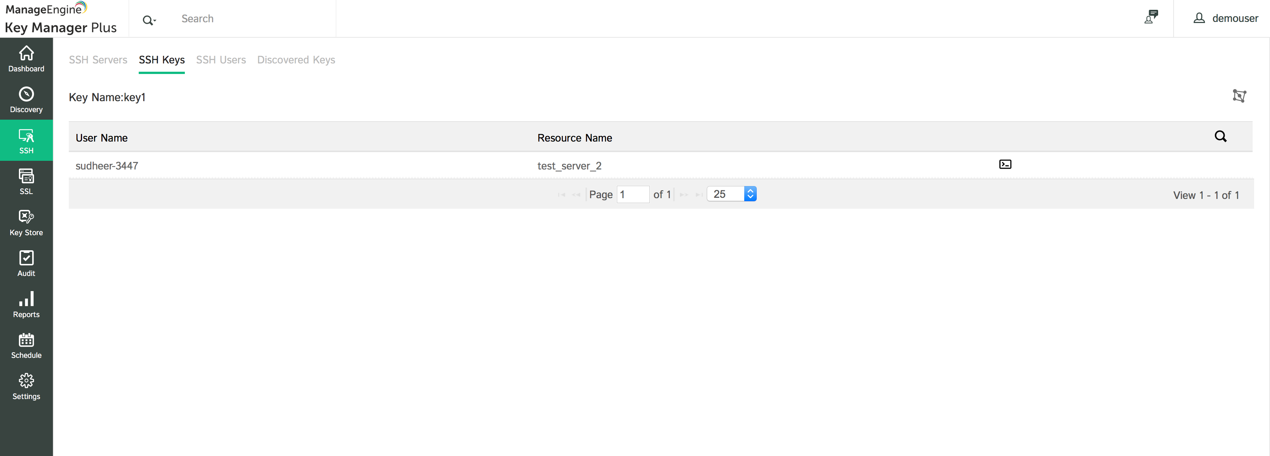This screenshot has height=456, width=1270.
Task: Click the key association icon at top right
Action: pos(1239,96)
